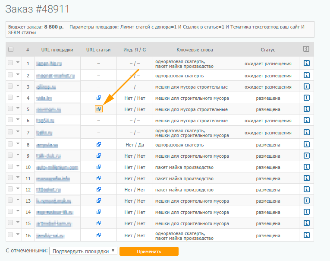Open article URL icon for row 8
The image size is (330, 261).
(99, 145)
